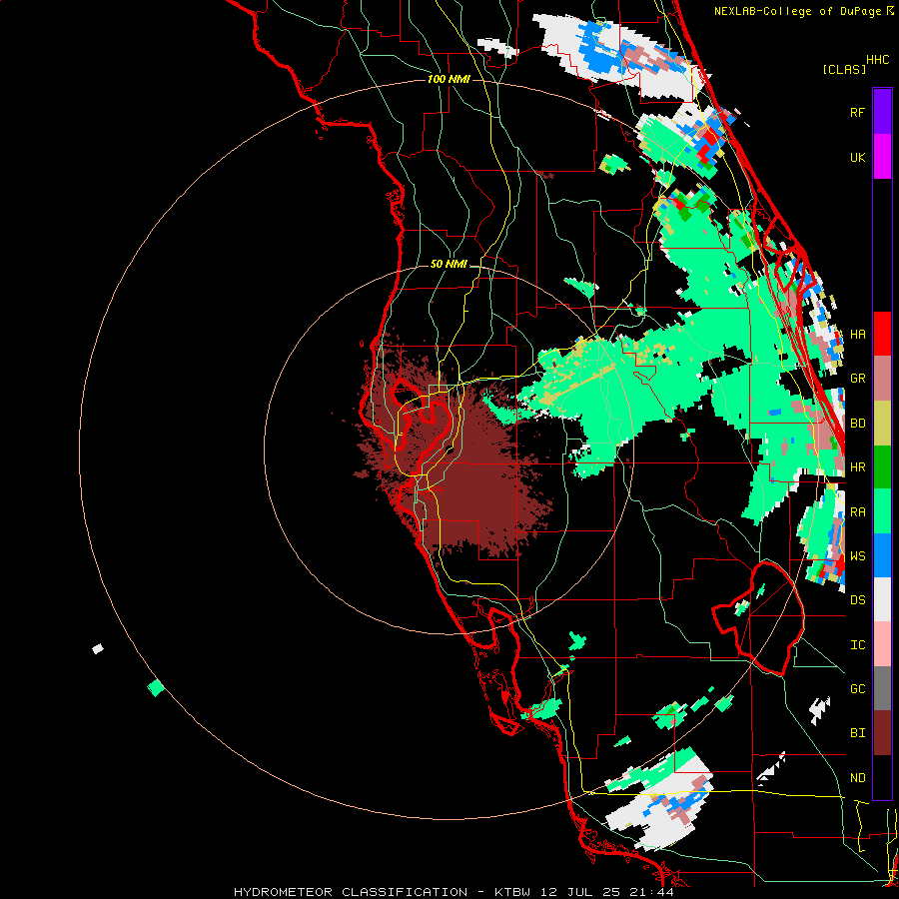Viewport: 899px width, 899px height.
Task: Click the IC light pink legend swatch
Action: tap(882, 644)
